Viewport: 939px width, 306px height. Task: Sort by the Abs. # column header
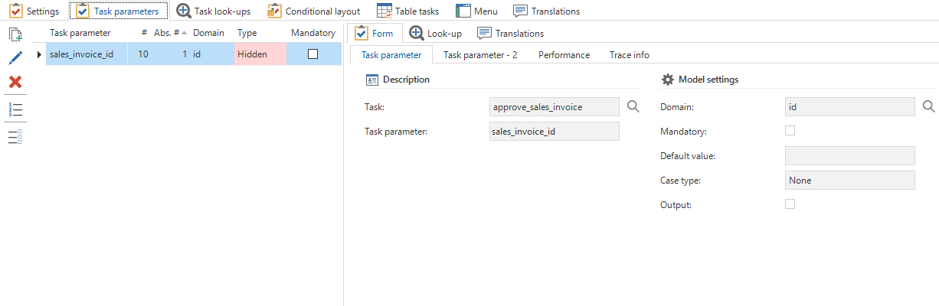tap(168, 33)
